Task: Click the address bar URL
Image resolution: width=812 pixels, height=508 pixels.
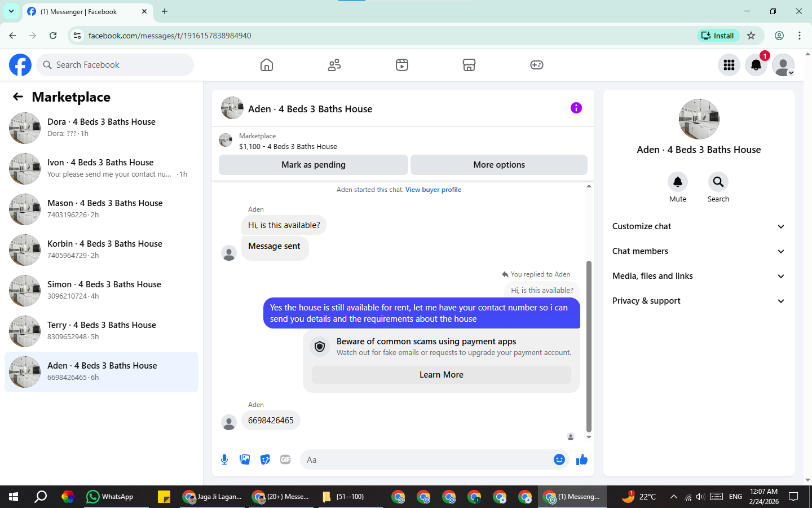Action: click(x=170, y=36)
